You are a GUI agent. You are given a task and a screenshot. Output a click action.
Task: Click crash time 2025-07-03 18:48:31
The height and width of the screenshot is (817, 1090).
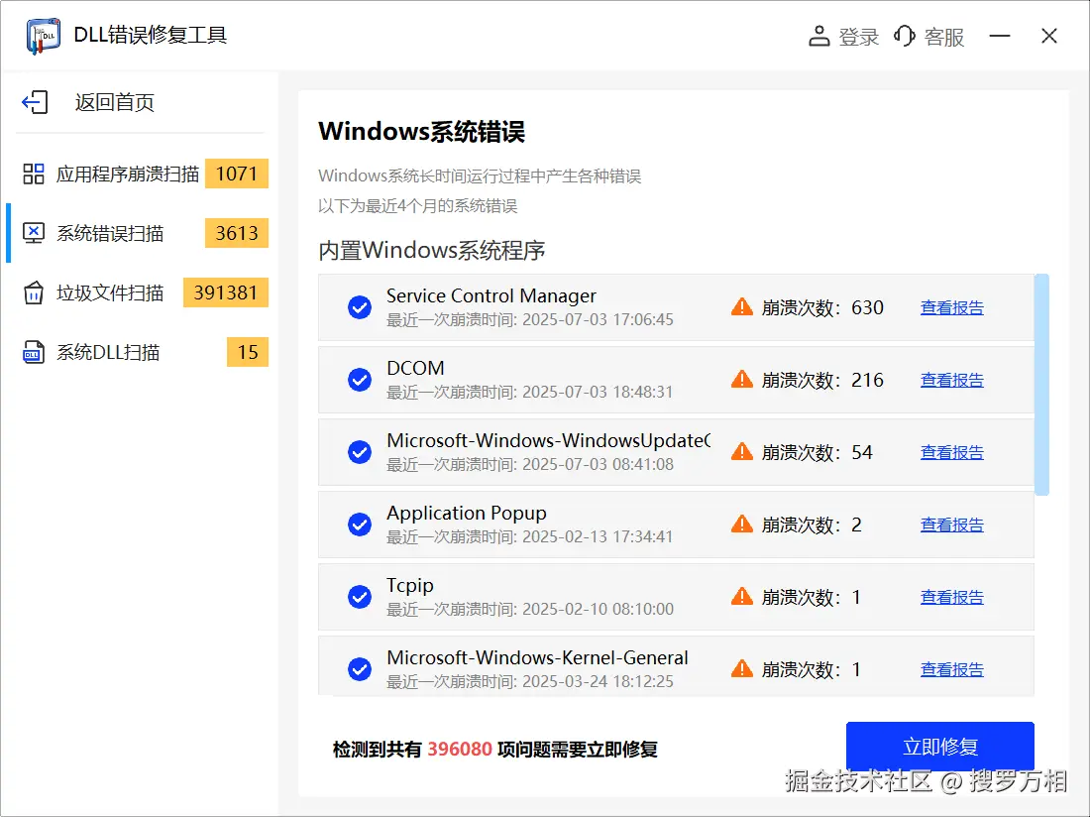coord(598,392)
